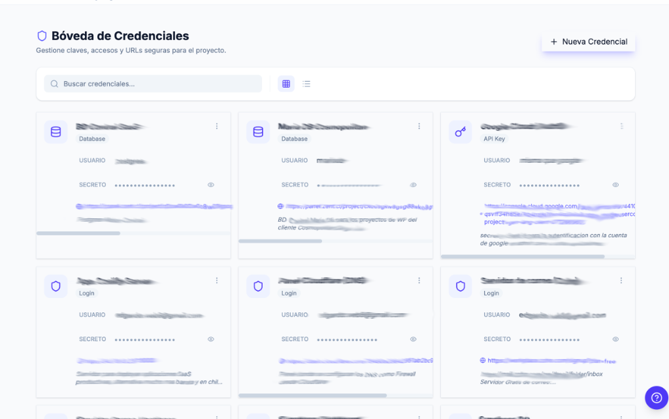
Task: Click shield icon on 'Servidor Gratis de correo' card
Action: [x=461, y=286]
